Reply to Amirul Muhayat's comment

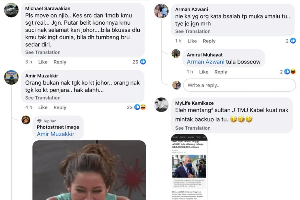pyautogui.click(x=221, y=72)
